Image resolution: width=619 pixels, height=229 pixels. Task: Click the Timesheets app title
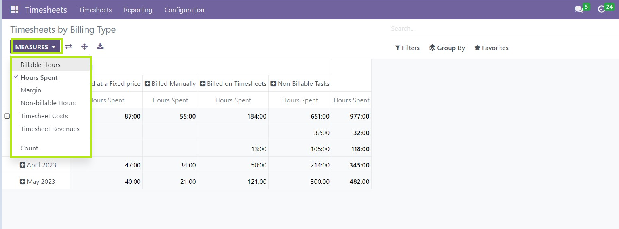[46, 10]
